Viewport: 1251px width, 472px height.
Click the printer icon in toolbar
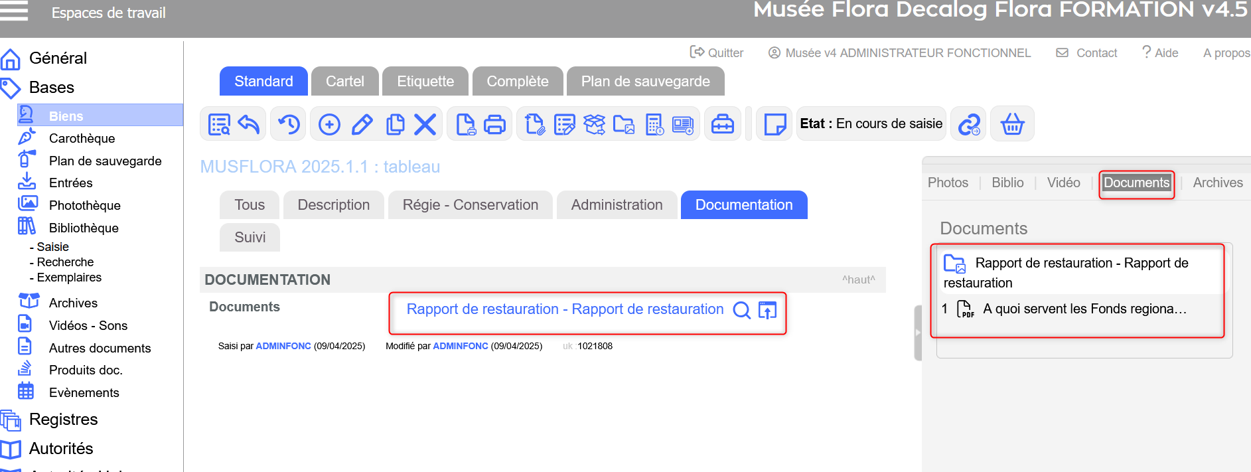(x=494, y=124)
